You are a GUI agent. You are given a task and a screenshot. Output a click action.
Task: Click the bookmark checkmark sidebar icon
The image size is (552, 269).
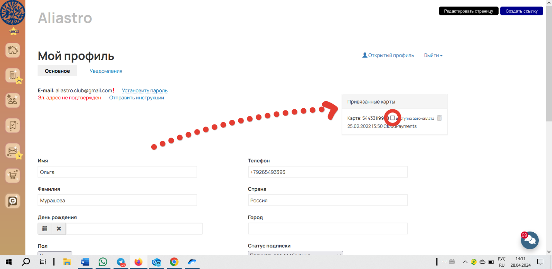(x=12, y=125)
